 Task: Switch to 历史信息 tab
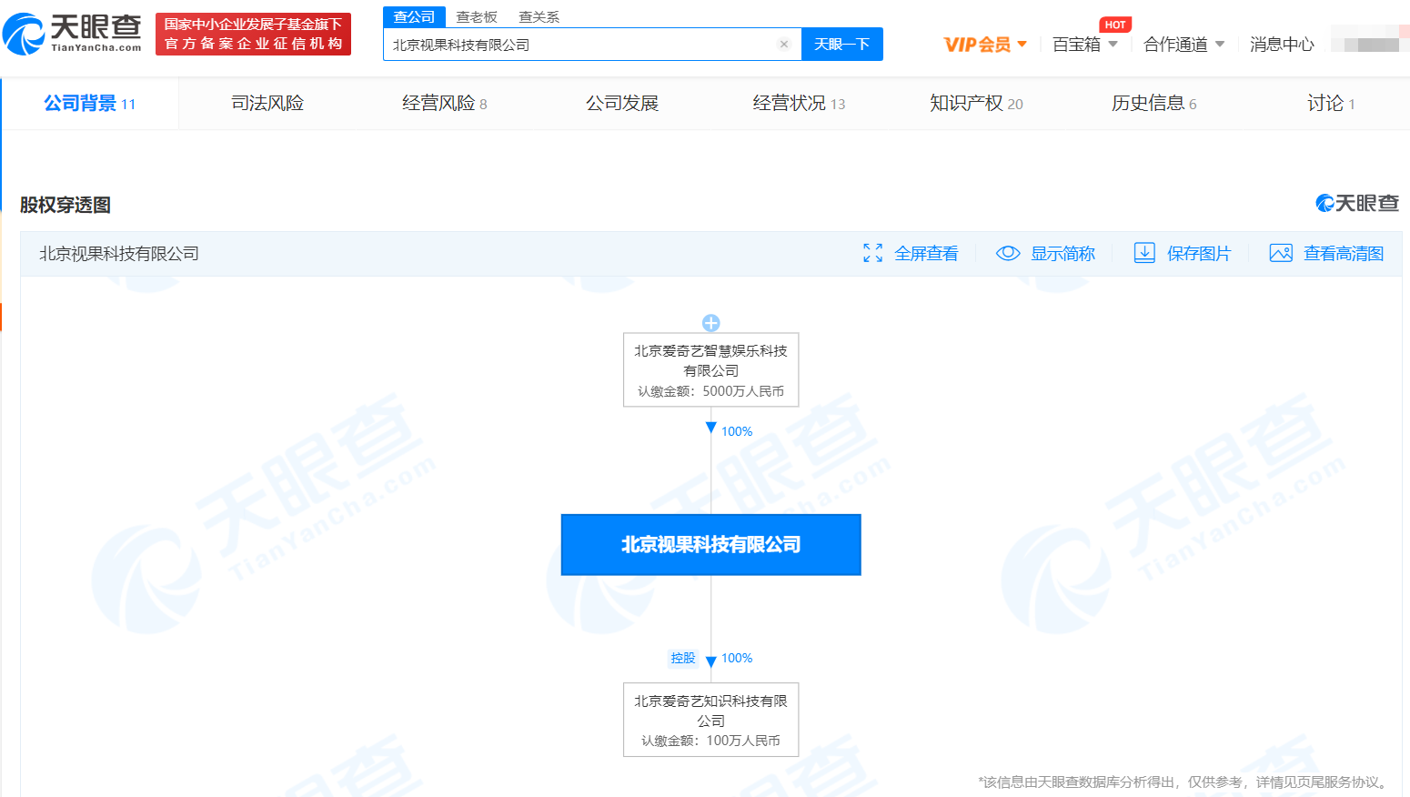pyautogui.click(x=1153, y=104)
